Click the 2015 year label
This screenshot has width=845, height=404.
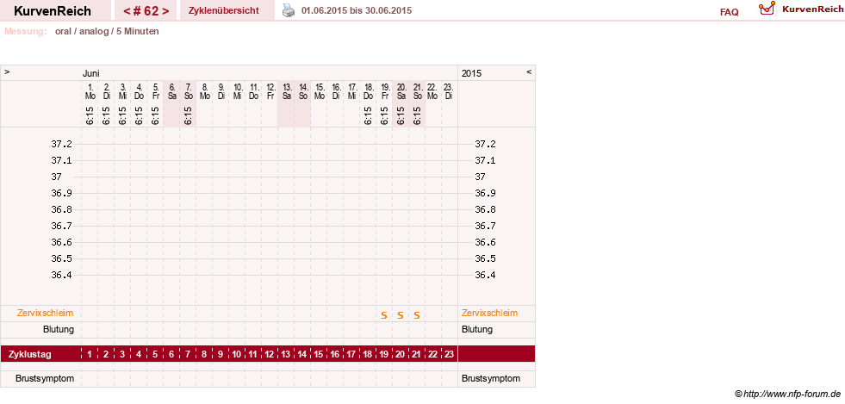[x=471, y=73]
